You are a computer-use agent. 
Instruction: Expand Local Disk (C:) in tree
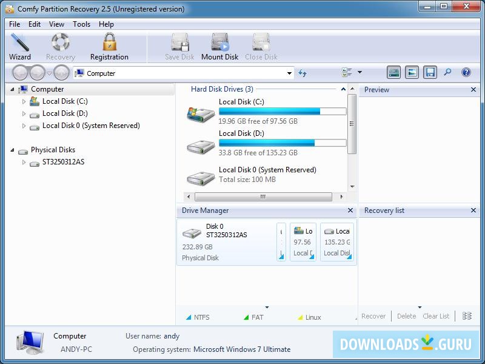click(24, 101)
